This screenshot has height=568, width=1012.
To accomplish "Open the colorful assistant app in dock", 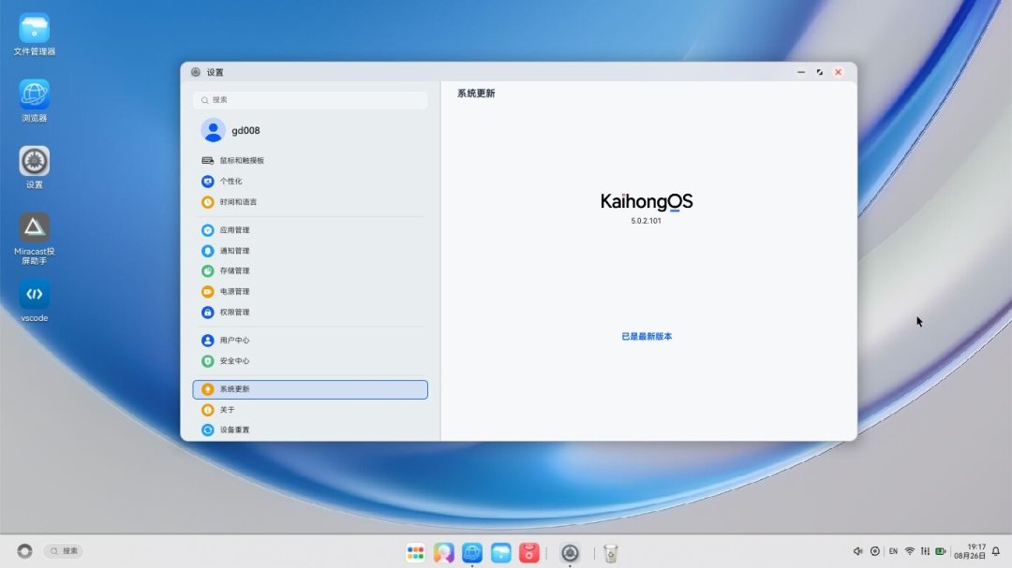I will (444, 553).
